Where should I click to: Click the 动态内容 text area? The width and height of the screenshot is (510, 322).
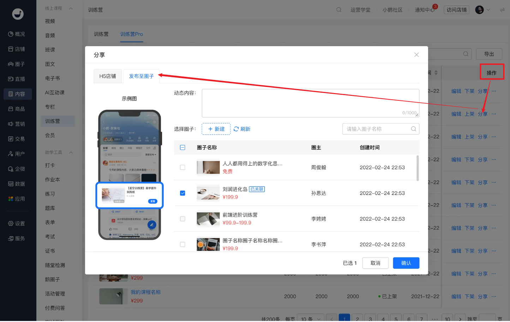(311, 103)
